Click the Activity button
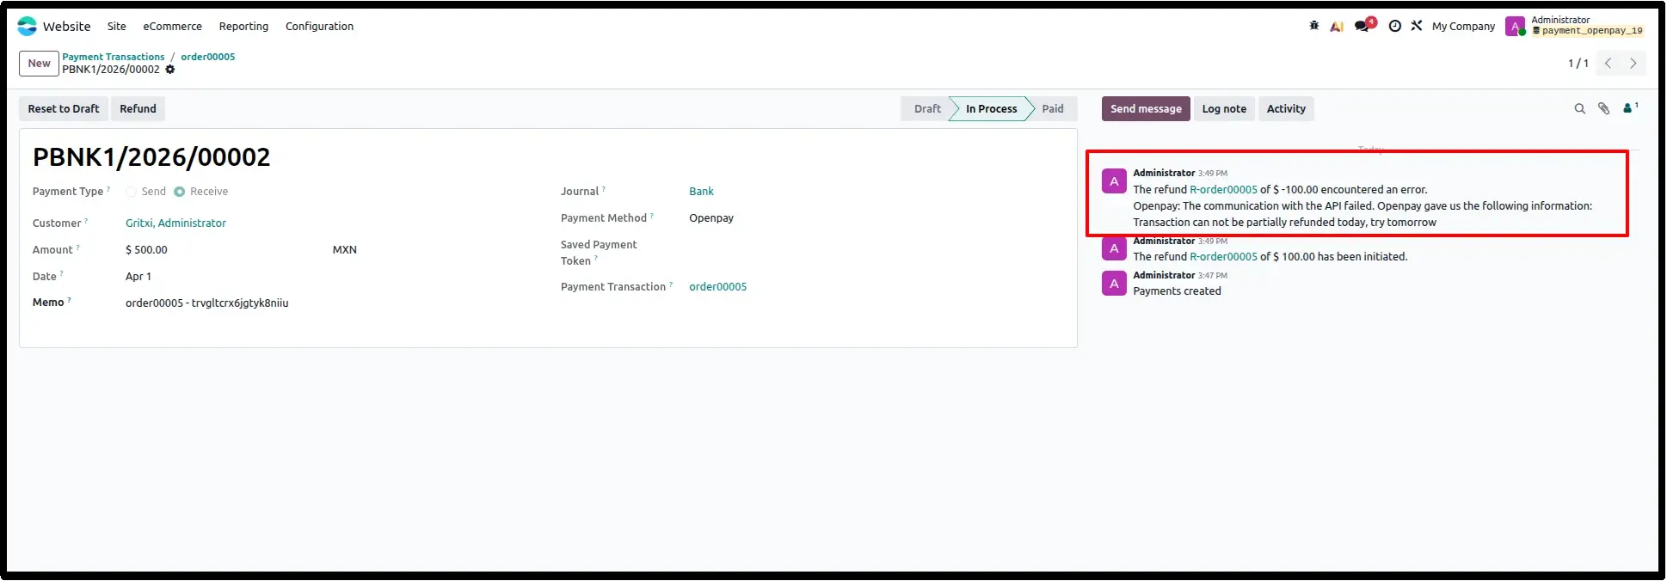 pyautogui.click(x=1286, y=109)
